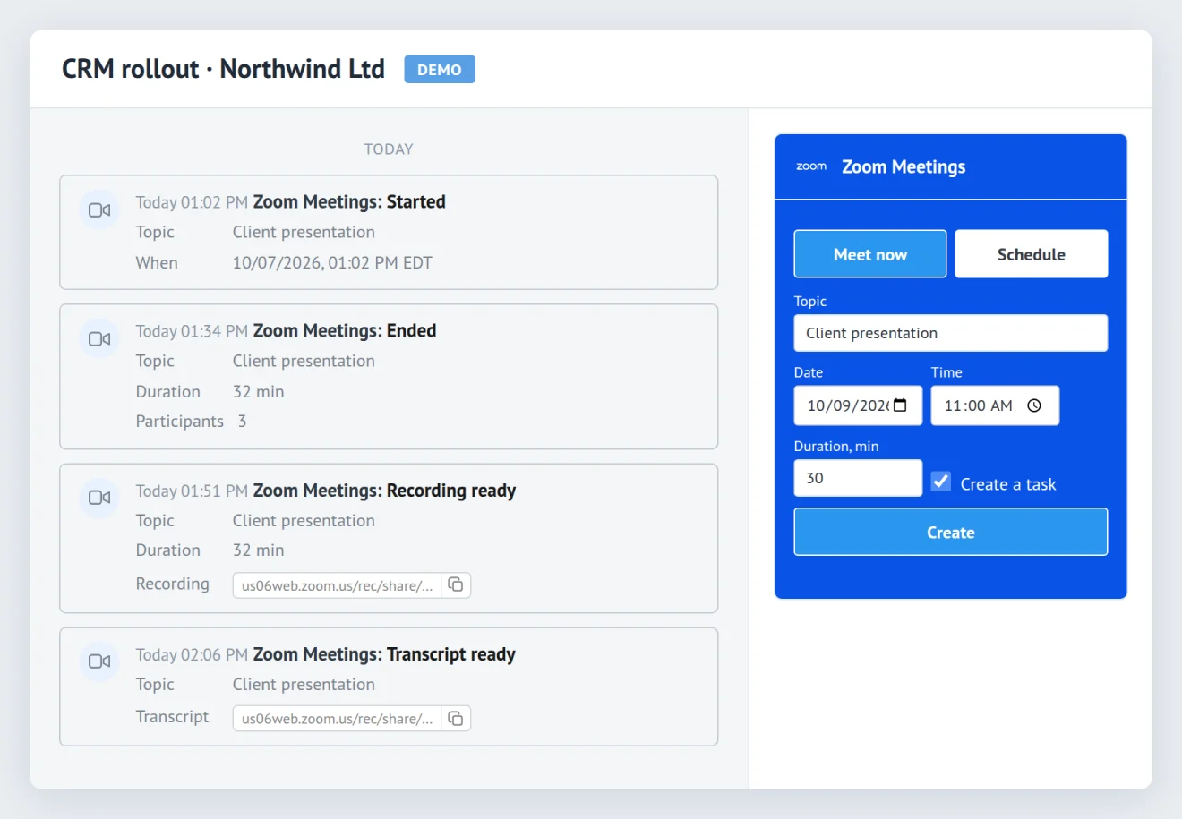Click '10/07/2026, 01:02 PM EDT' value
1182x819 pixels.
tap(332, 262)
